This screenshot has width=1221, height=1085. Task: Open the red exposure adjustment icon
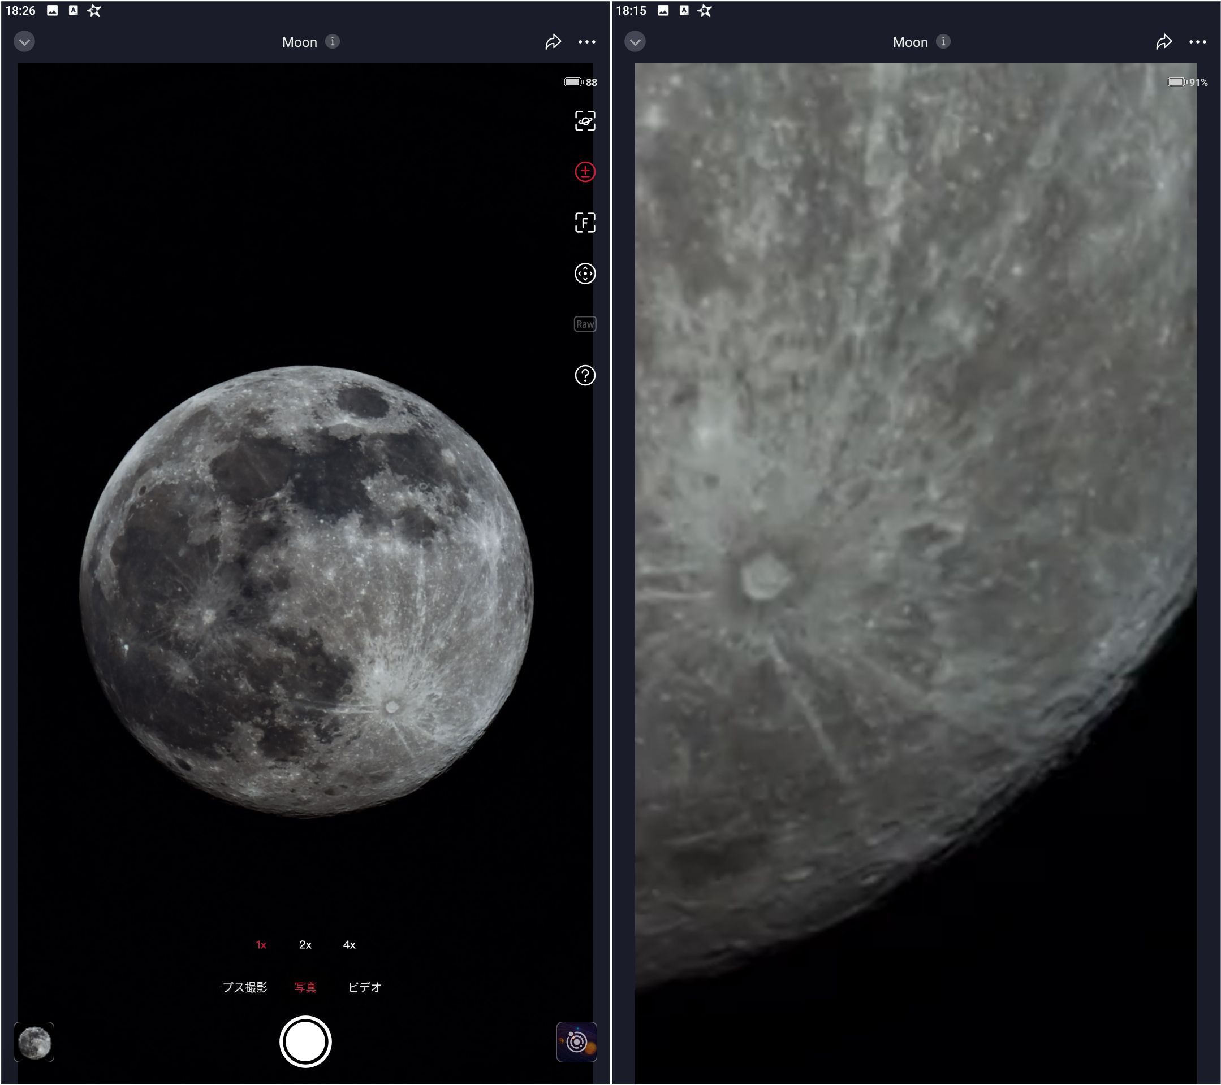point(585,172)
